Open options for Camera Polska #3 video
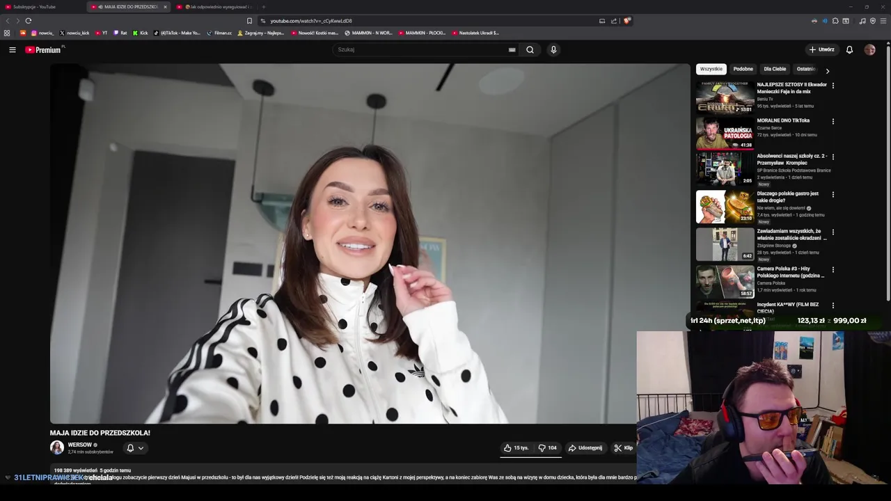Screen dimensions: 891x501 click(833, 269)
